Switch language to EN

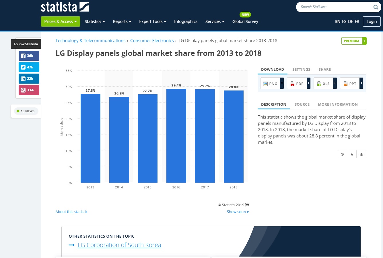coord(338,21)
